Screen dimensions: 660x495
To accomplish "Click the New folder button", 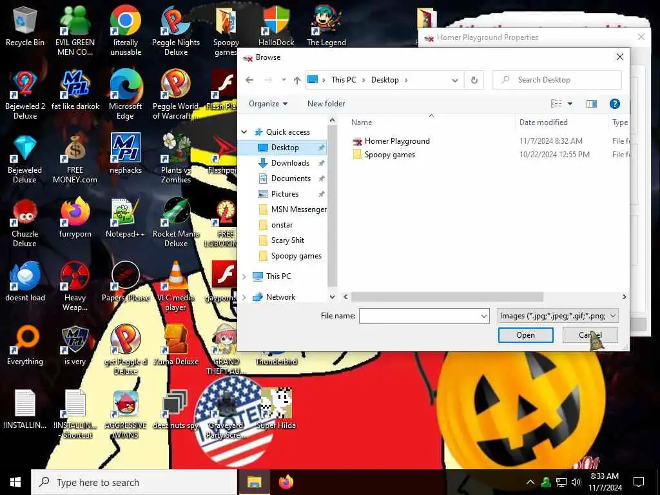I will click(x=325, y=104).
